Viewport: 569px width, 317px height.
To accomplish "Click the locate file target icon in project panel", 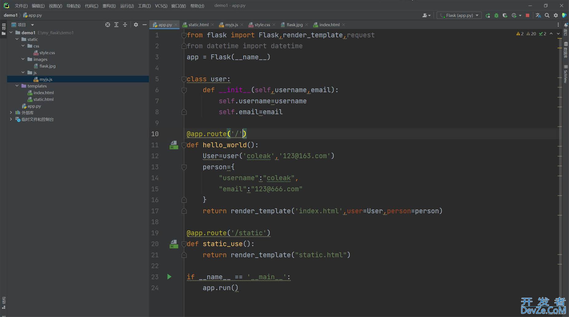I will pyautogui.click(x=108, y=25).
